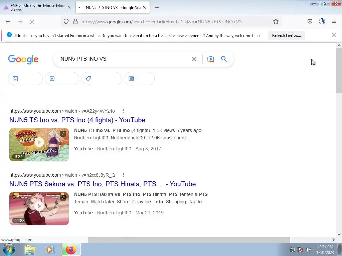
Task: Select the Videos filter chip
Action: (62, 79)
